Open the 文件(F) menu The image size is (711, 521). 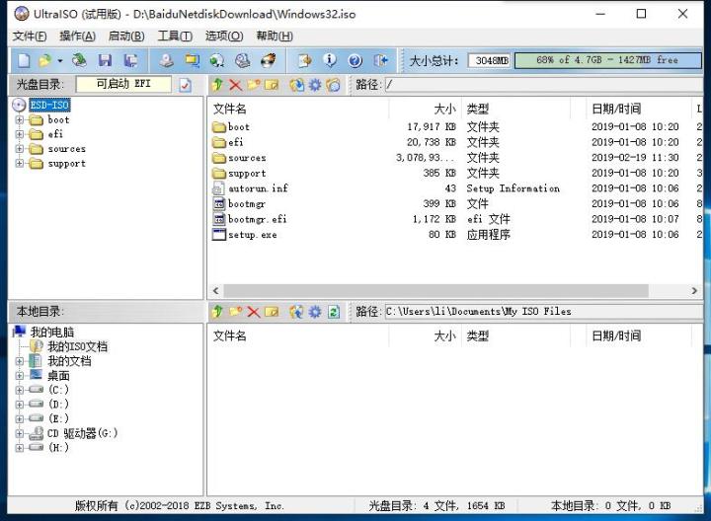click(x=30, y=36)
